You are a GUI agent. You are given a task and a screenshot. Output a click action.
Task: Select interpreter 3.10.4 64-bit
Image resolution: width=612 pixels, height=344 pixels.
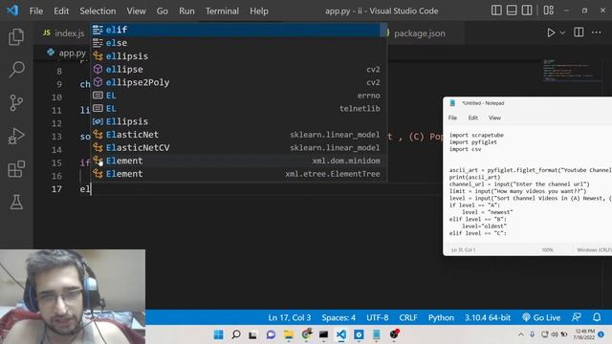point(488,317)
